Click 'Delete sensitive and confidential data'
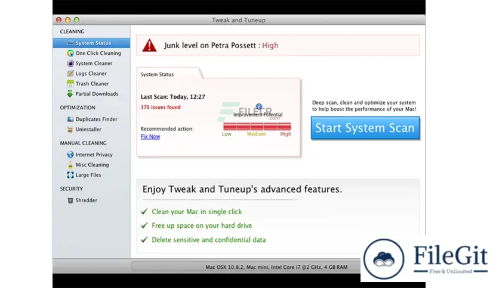Image resolution: width=499 pixels, height=288 pixels. pyautogui.click(x=209, y=240)
